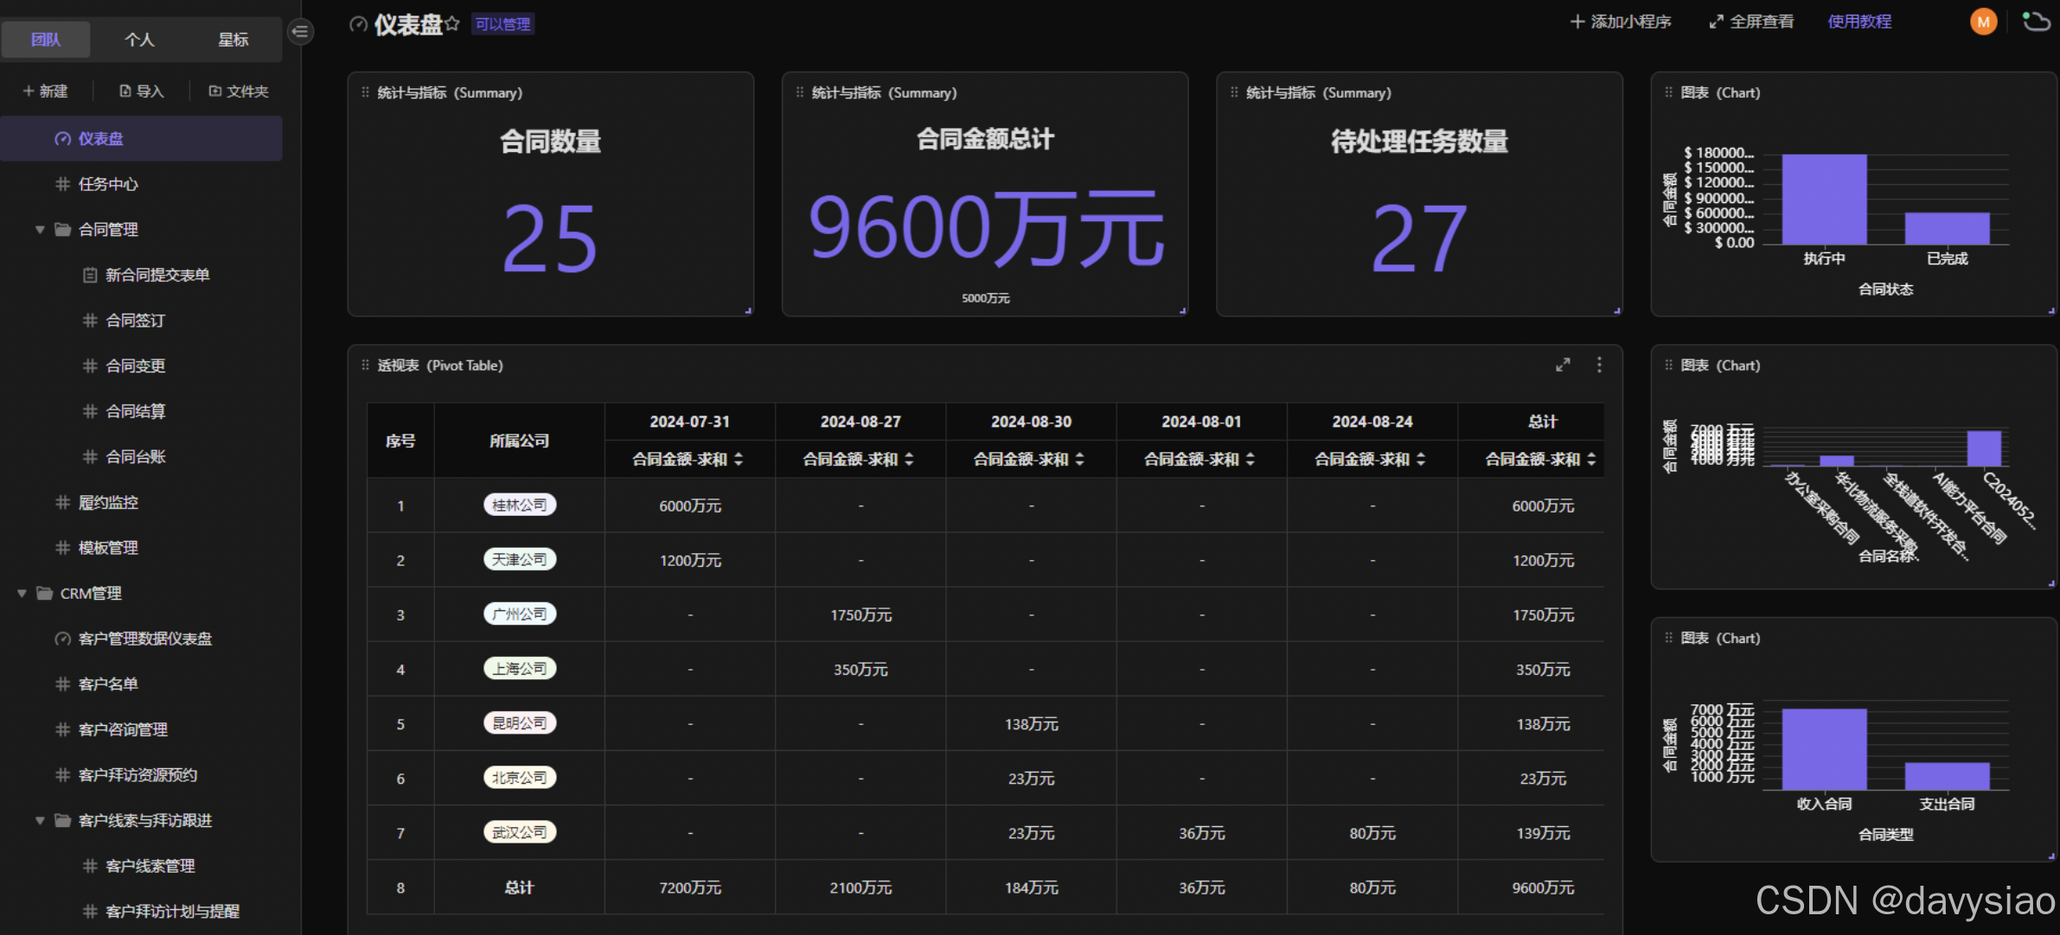Click the 导入 import button
Image resolution: width=2060 pixels, height=935 pixels.
141,91
